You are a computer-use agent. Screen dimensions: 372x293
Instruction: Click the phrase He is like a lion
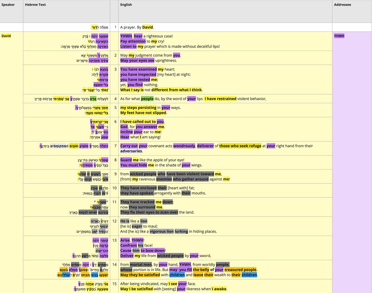(133, 221)
